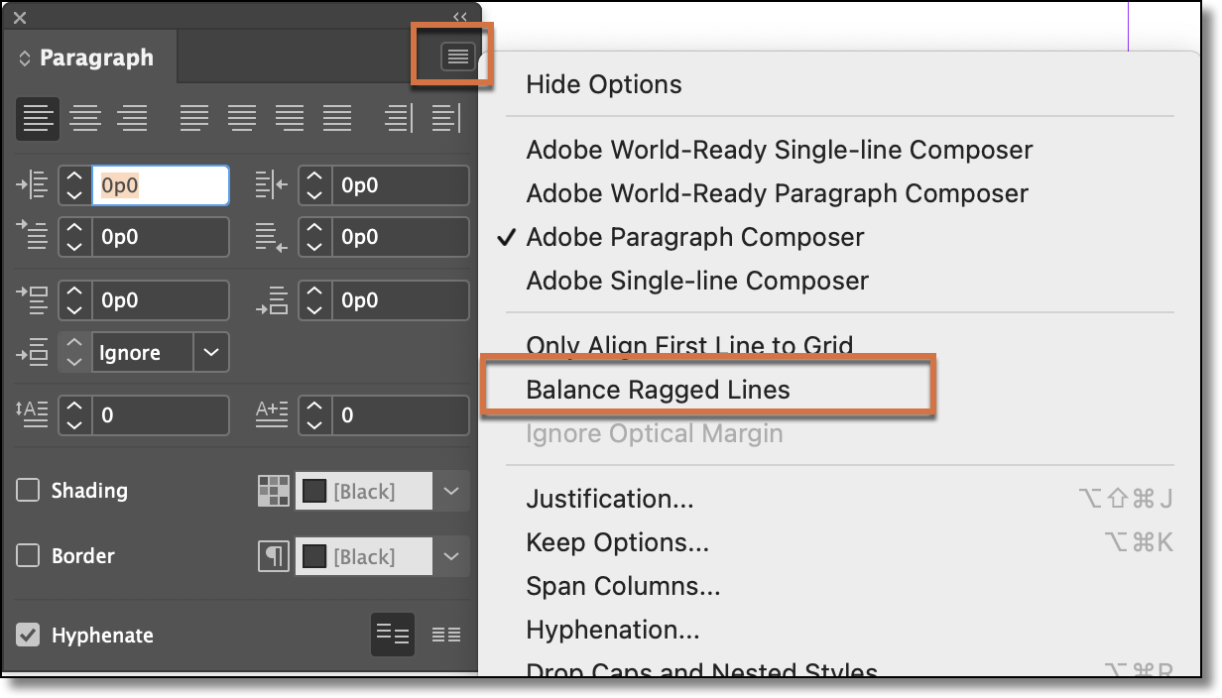The width and height of the screenshot is (1222, 698).
Task: Select the Align right icon
Action: (x=133, y=118)
